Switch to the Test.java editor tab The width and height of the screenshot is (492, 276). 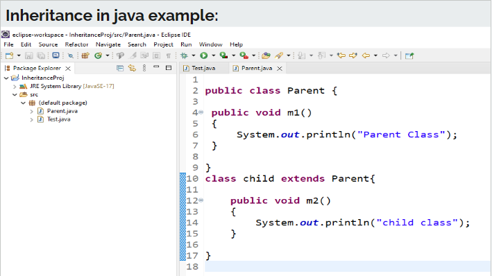tap(203, 68)
